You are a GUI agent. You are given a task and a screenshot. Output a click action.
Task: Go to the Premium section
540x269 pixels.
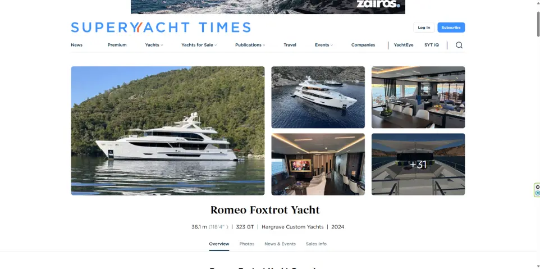(x=117, y=45)
